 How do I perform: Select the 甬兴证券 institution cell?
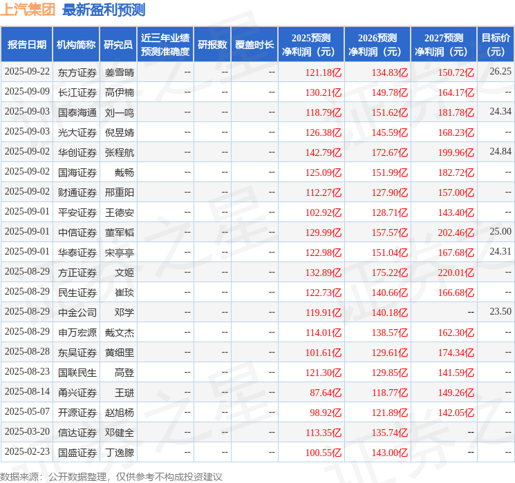[77, 393]
